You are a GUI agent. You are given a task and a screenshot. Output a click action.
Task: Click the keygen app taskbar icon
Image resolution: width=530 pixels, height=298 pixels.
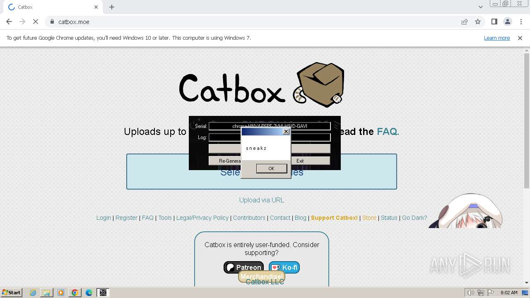[x=103, y=293]
